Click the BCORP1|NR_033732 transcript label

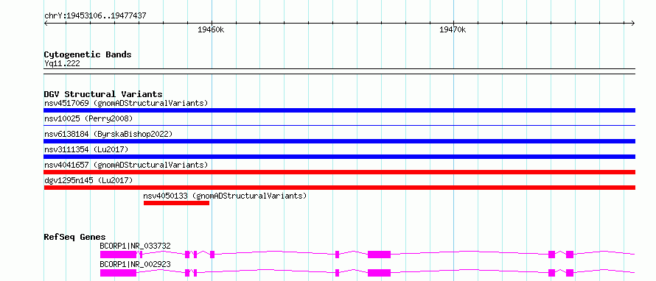tap(135, 246)
